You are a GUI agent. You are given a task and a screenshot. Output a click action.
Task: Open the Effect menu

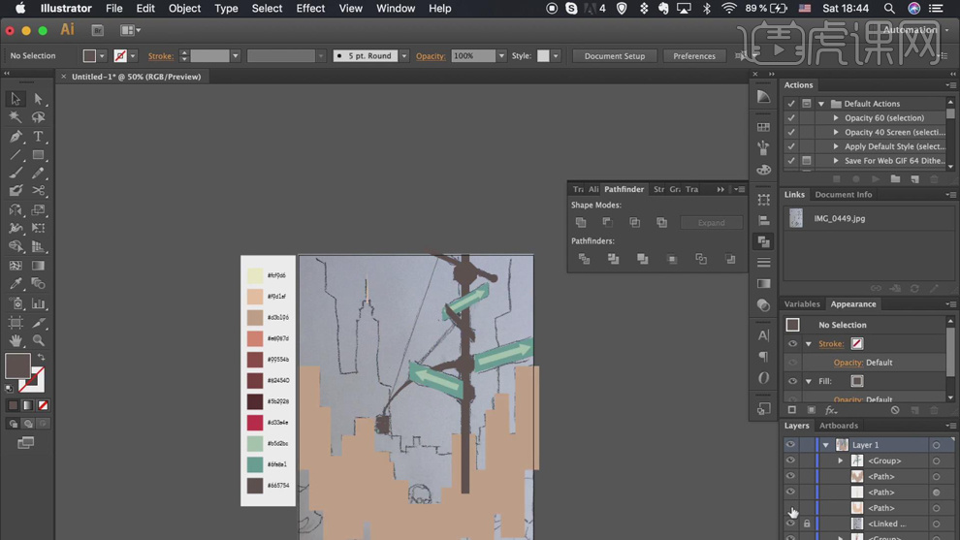pyautogui.click(x=310, y=9)
